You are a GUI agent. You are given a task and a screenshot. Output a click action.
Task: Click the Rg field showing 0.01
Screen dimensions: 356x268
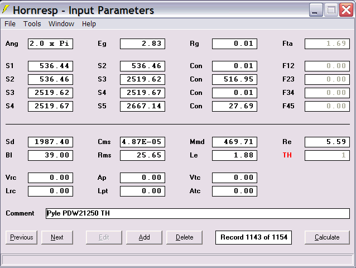pyautogui.click(x=234, y=44)
